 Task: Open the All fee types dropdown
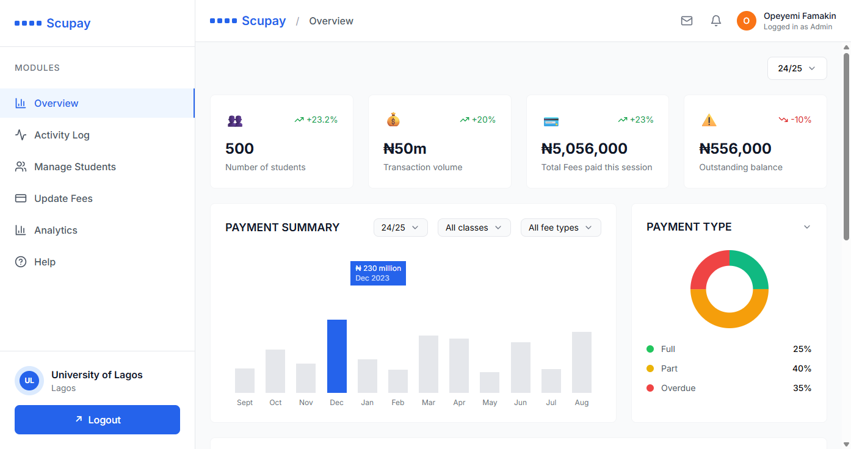[x=560, y=227]
